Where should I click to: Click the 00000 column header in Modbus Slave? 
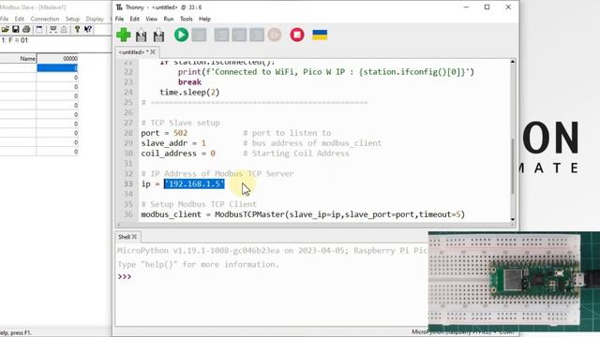tap(57, 58)
